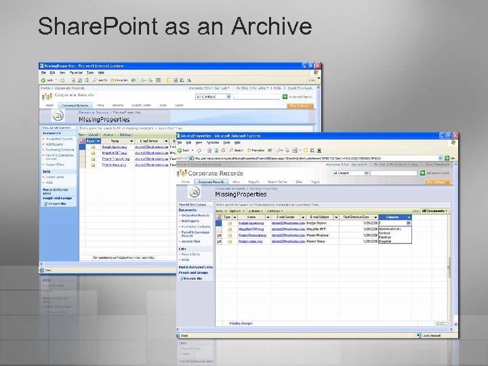The height and width of the screenshot is (366, 488).
Task: Open Type column filter in front window
Action: (235, 218)
